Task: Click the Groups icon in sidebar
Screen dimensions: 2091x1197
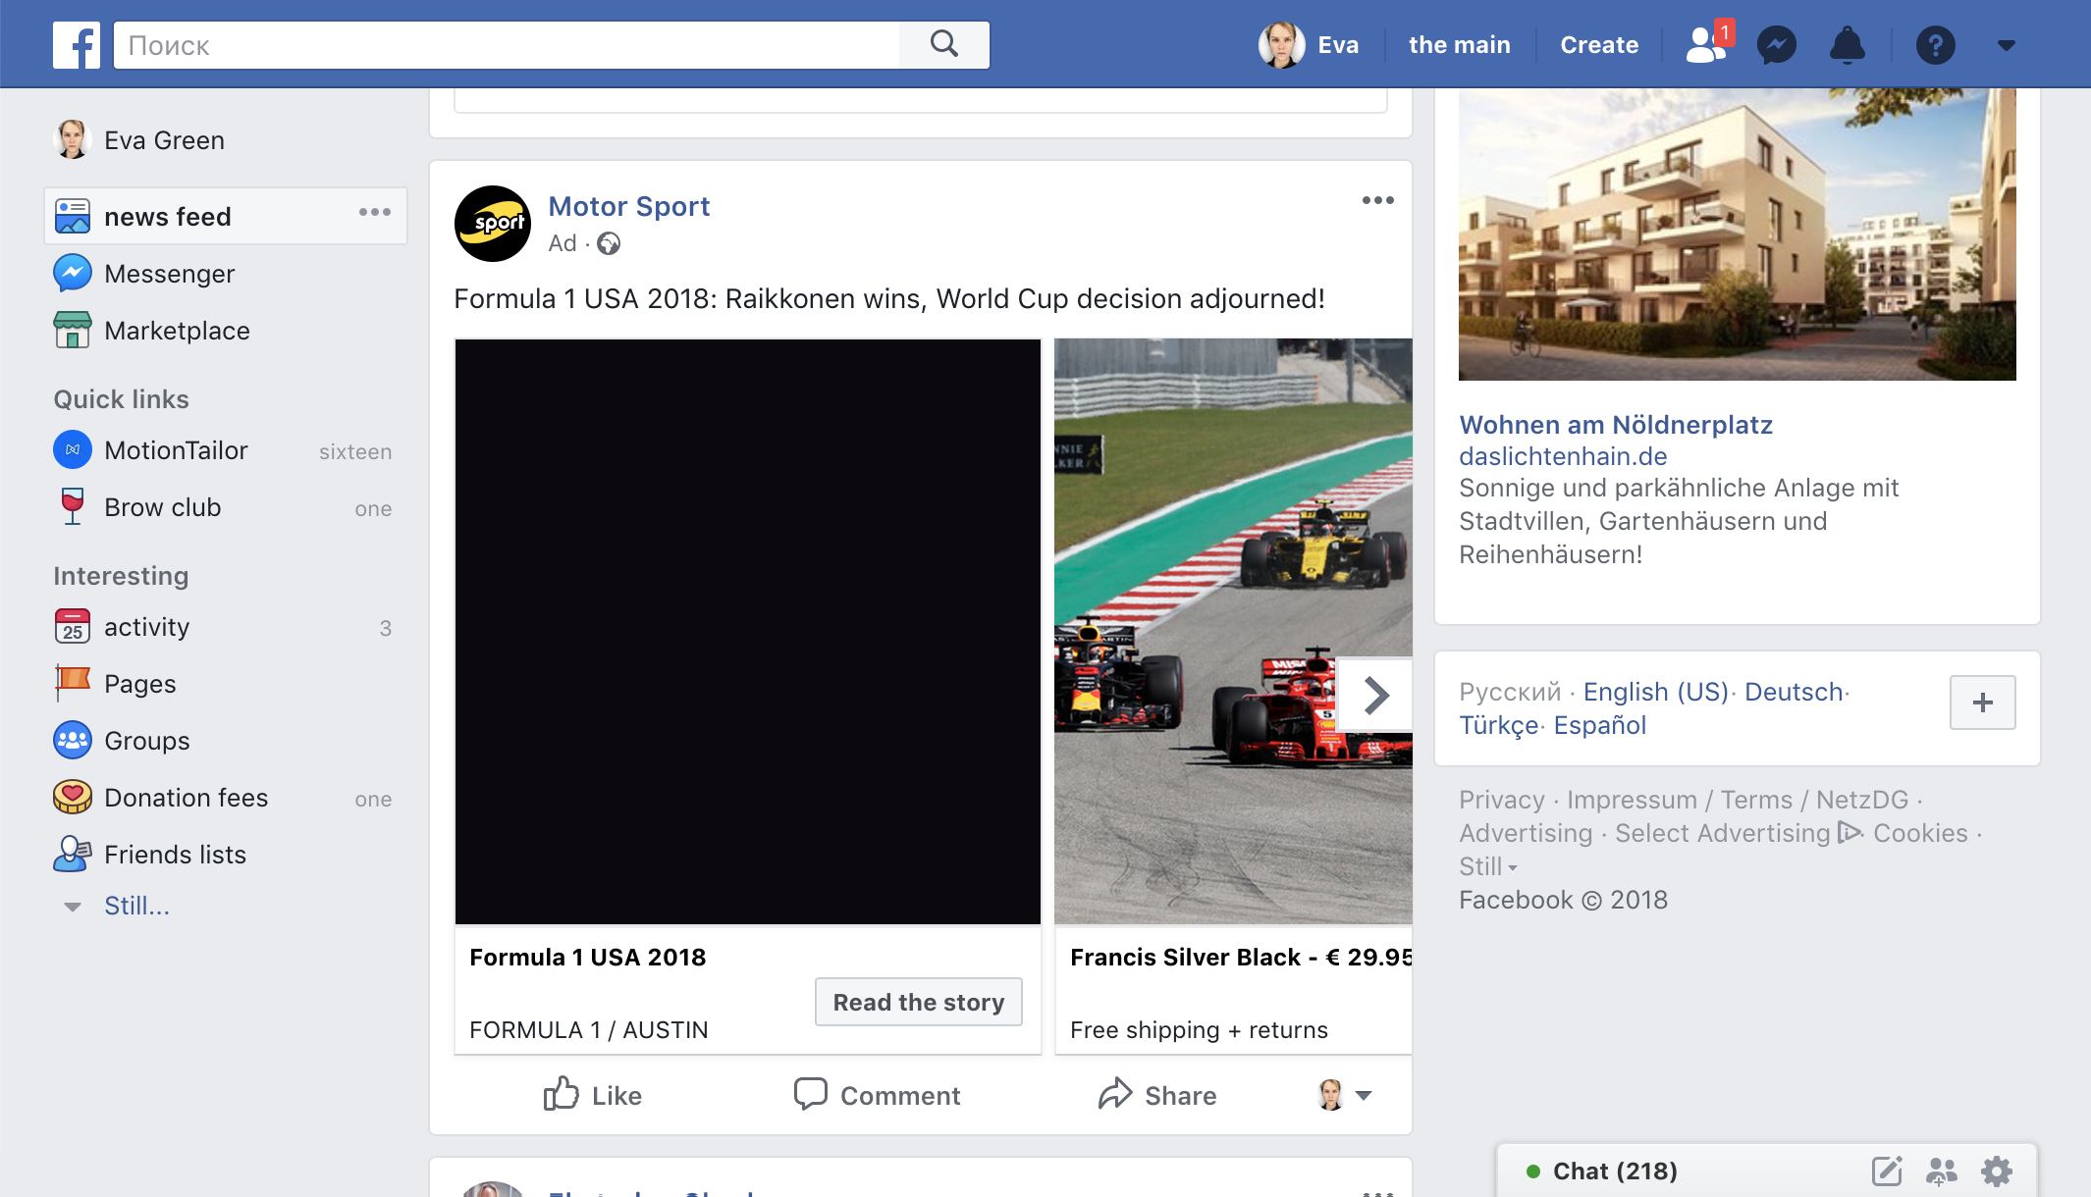Action: coord(73,740)
